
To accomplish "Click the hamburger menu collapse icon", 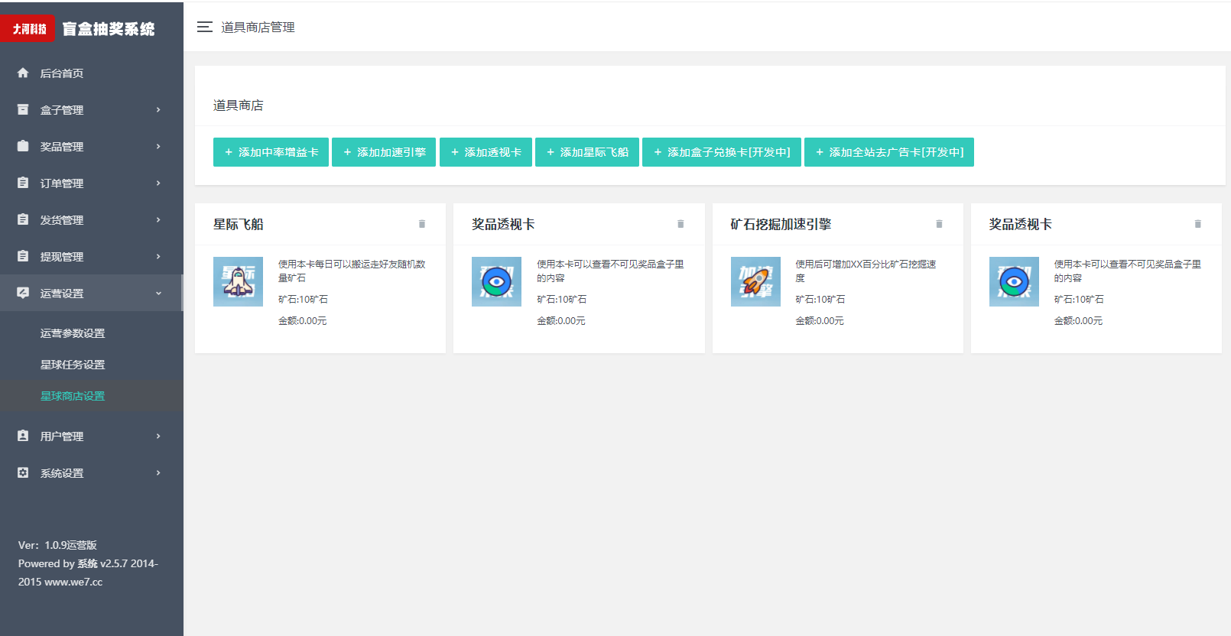I will click(204, 27).
